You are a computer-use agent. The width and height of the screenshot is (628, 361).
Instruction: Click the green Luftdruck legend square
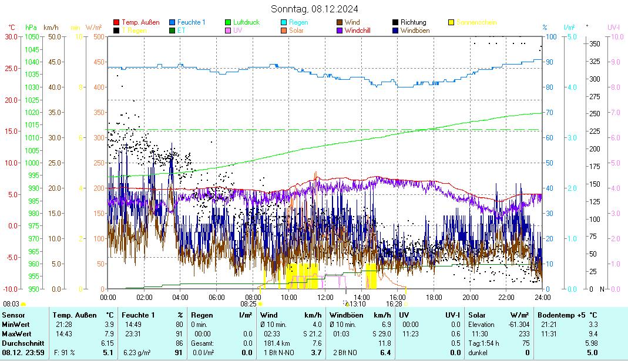tap(228, 23)
